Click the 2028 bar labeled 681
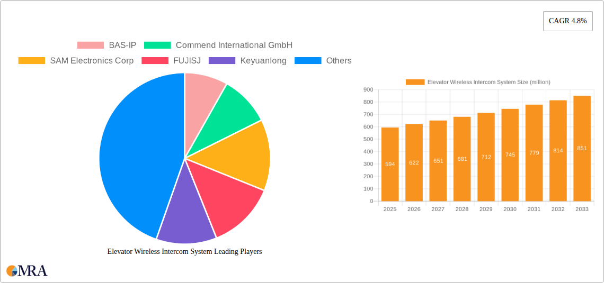Screen dimensions: 604x283 [462, 159]
